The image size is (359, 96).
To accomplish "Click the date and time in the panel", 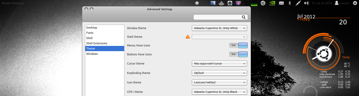I will click(322, 3).
